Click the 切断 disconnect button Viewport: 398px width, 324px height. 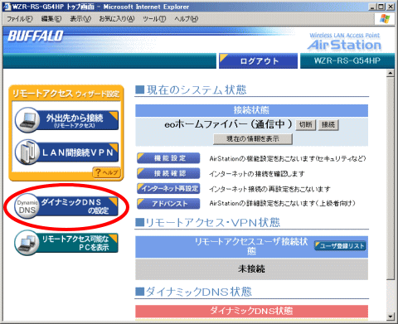[306, 125]
